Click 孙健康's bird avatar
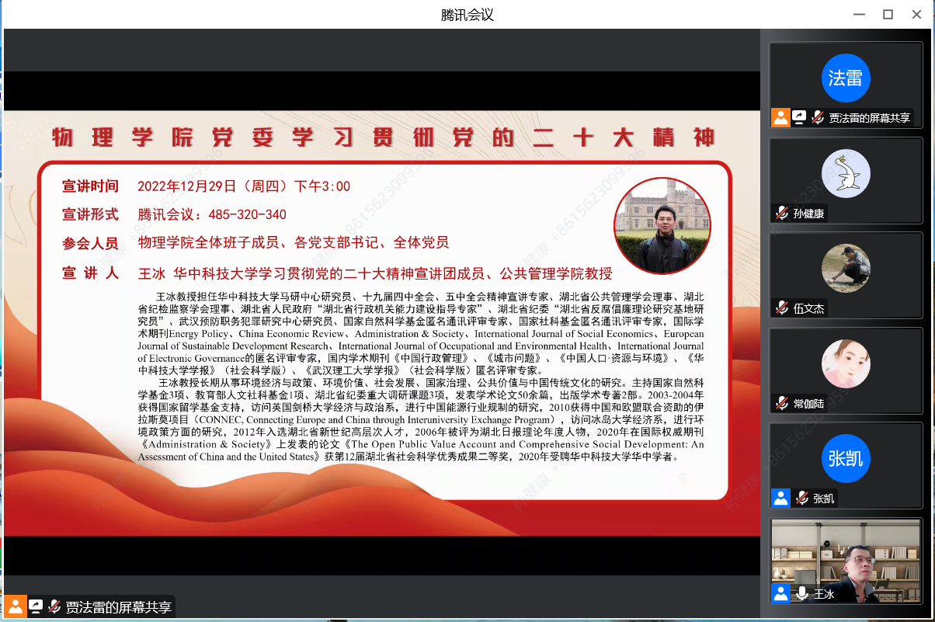Image resolution: width=935 pixels, height=622 pixels. [846, 173]
